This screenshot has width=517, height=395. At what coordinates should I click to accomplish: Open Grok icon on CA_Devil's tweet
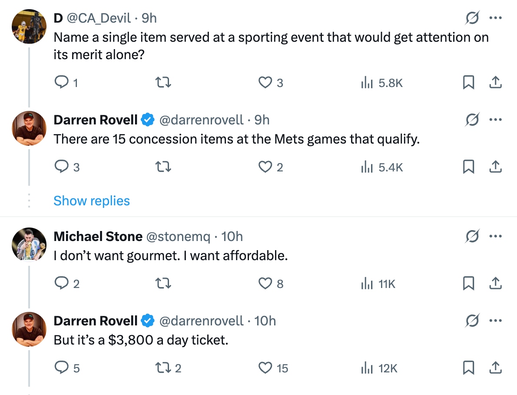click(x=472, y=18)
